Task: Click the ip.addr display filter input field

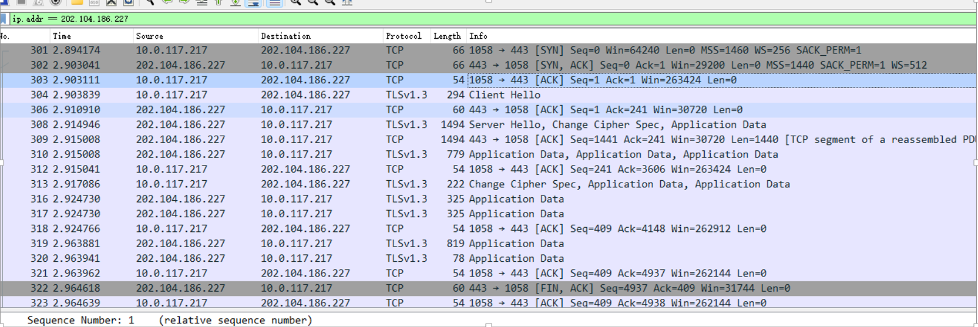Action: 492,19
